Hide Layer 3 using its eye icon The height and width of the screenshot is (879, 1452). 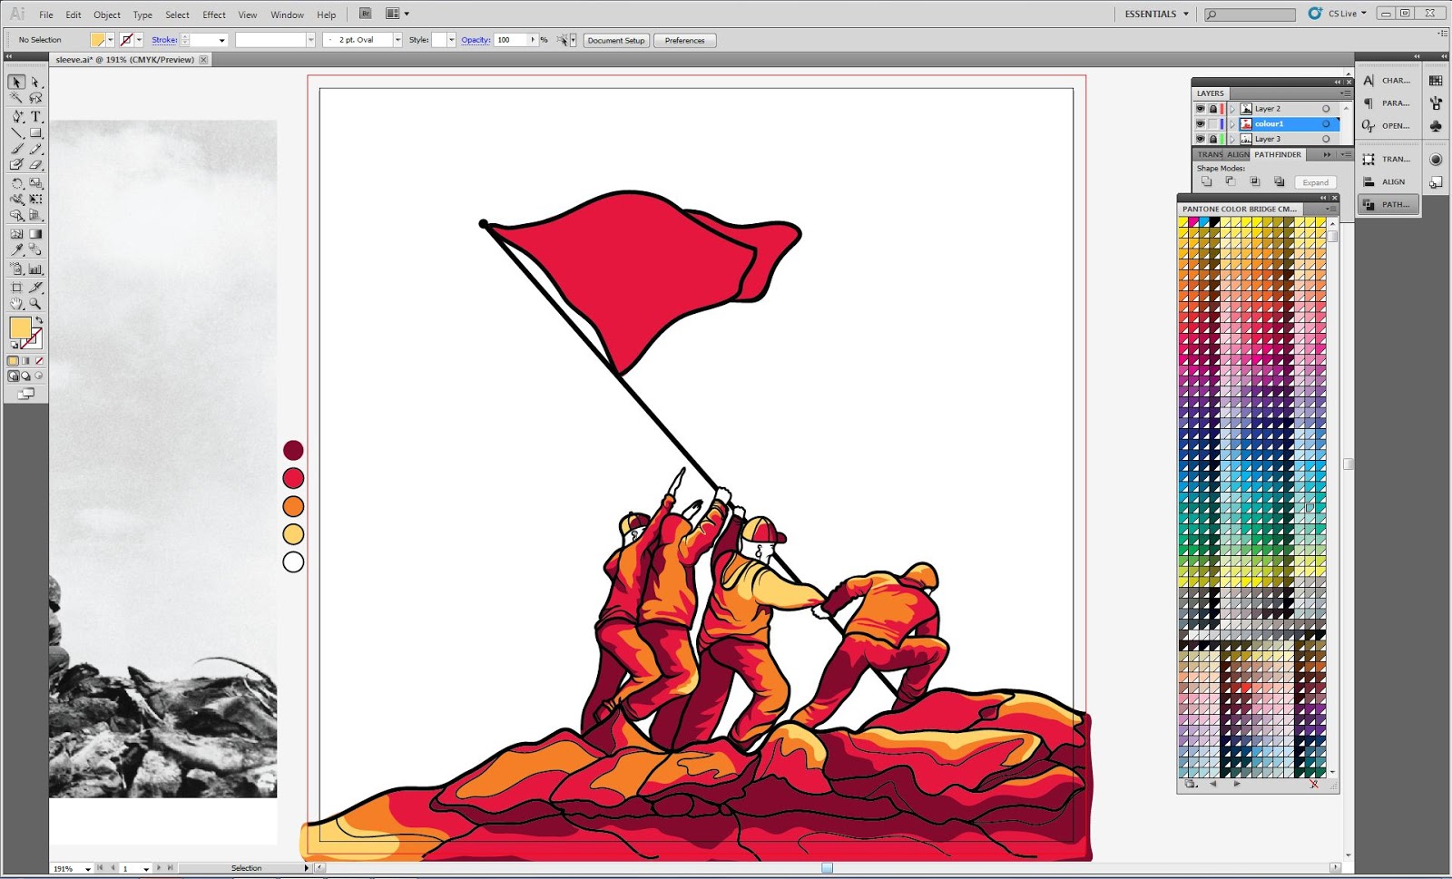pyautogui.click(x=1200, y=139)
